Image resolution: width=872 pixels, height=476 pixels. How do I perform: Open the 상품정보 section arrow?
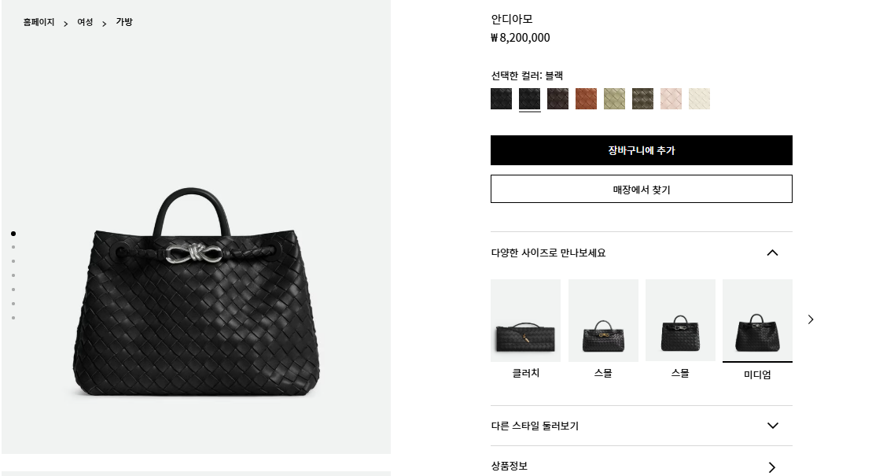pyautogui.click(x=772, y=467)
